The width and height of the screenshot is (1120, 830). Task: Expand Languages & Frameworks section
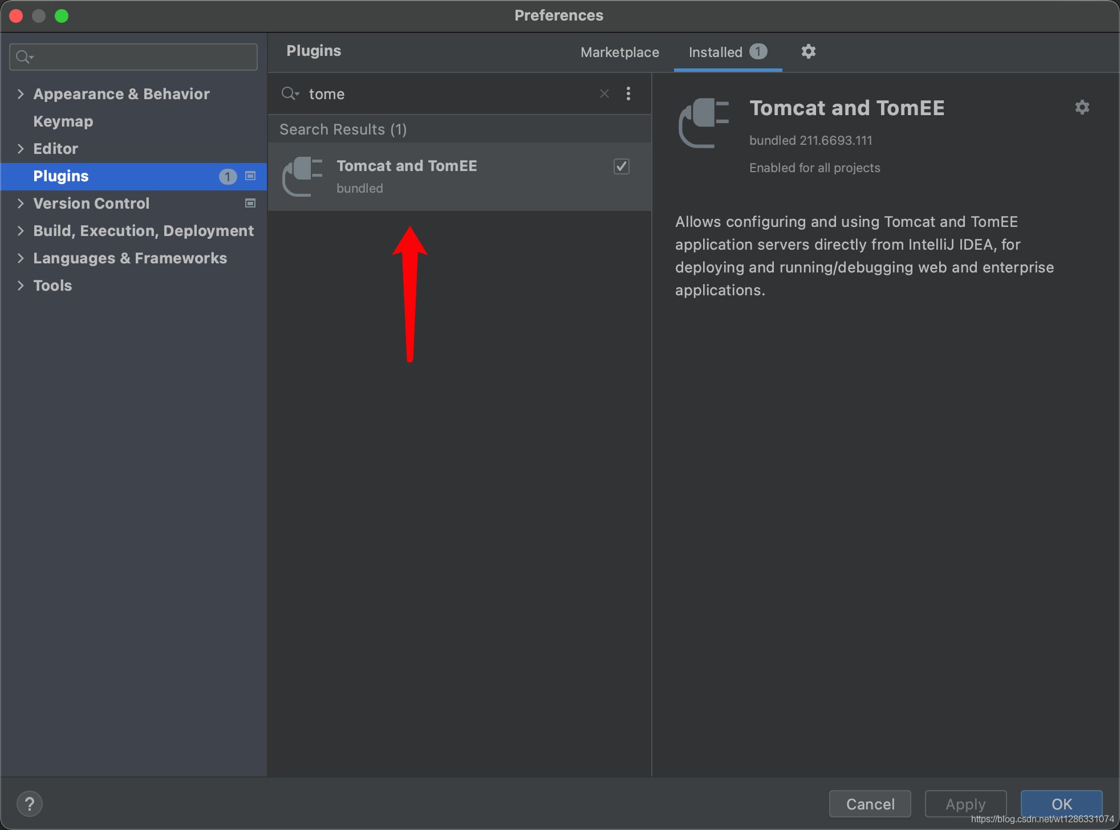click(21, 258)
